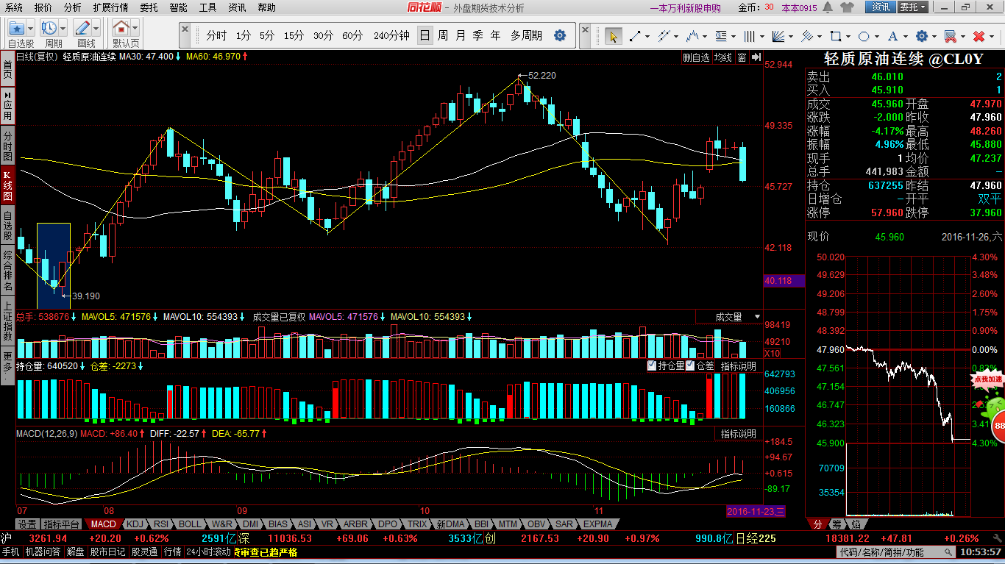
Task: Select the arrow pointer drawing tool
Action: pyautogui.click(x=613, y=35)
